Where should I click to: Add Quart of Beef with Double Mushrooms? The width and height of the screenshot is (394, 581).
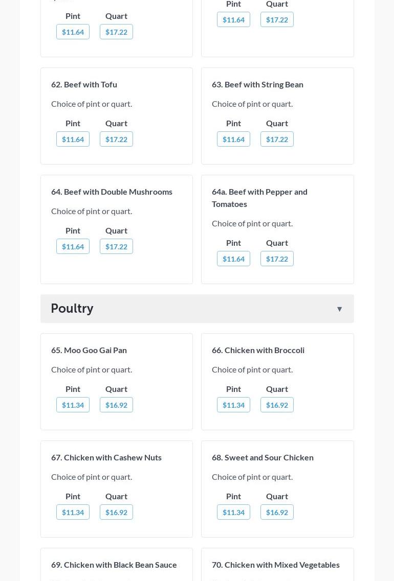116,246
